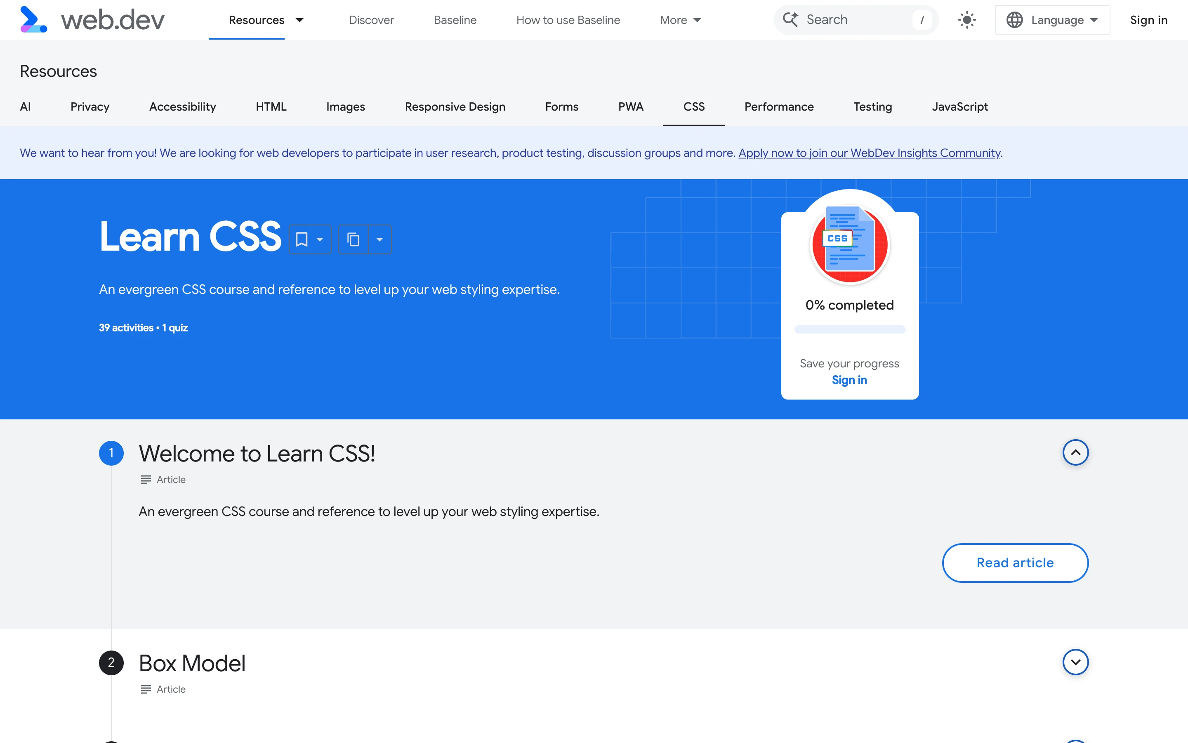This screenshot has height=743, width=1188.
Task: Select the AI resource category
Action: coord(25,106)
